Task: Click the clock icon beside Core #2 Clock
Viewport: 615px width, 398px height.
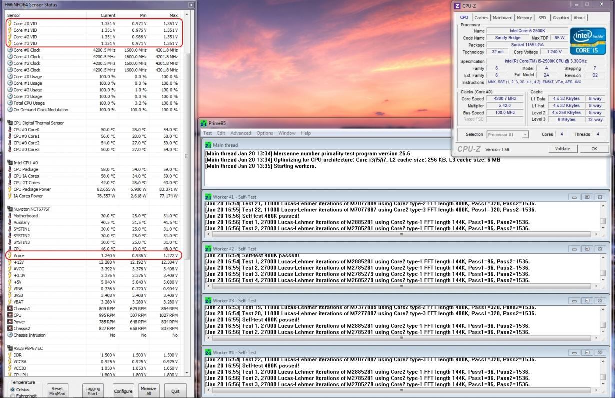Action: [10, 63]
